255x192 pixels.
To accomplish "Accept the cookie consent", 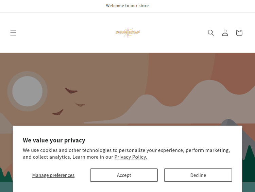I will tap(124, 175).
